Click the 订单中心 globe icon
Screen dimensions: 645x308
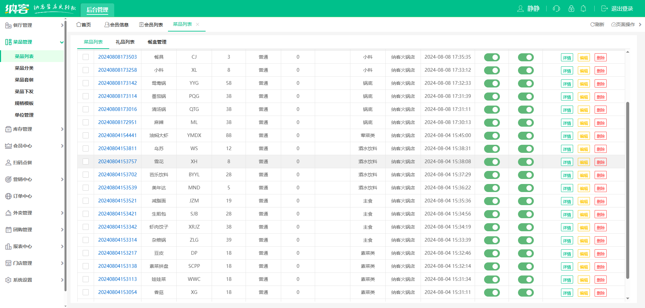(8, 196)
